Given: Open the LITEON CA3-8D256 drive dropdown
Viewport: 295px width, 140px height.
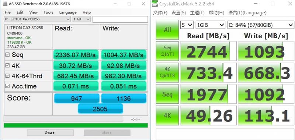Looking at the screenshot, I should pyautogui.click(x=37, y=19).
